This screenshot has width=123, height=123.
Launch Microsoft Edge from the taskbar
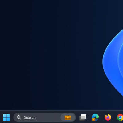(x=95, y=117)
